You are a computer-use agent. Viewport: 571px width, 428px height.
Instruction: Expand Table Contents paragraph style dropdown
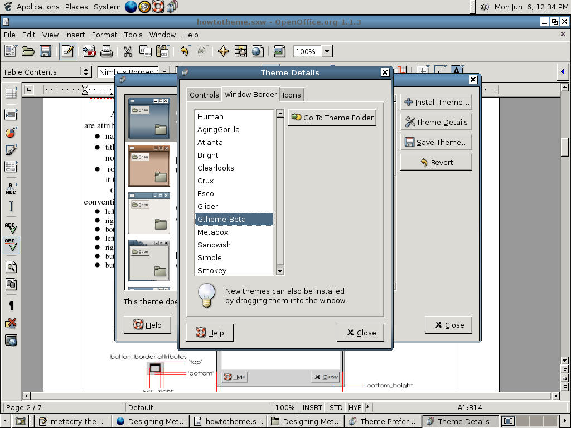coord(86,72)
